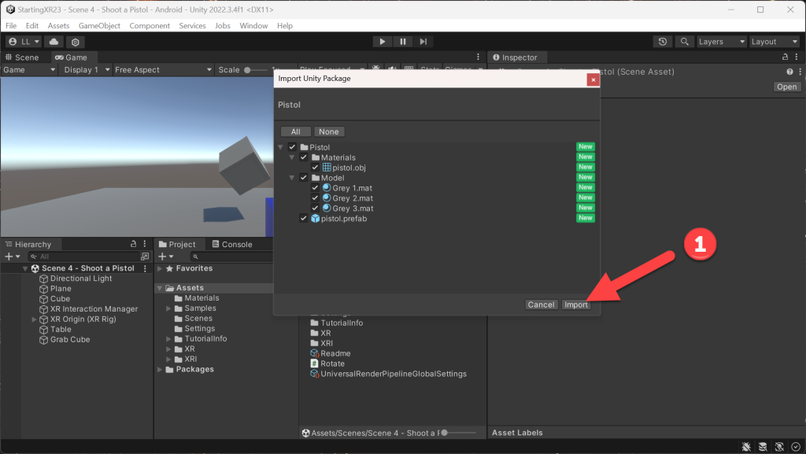Image resolution: width=806 pixels, height=454 pixels.
Task: Toggle the Hierarchy lock icon
Action: 134,244
